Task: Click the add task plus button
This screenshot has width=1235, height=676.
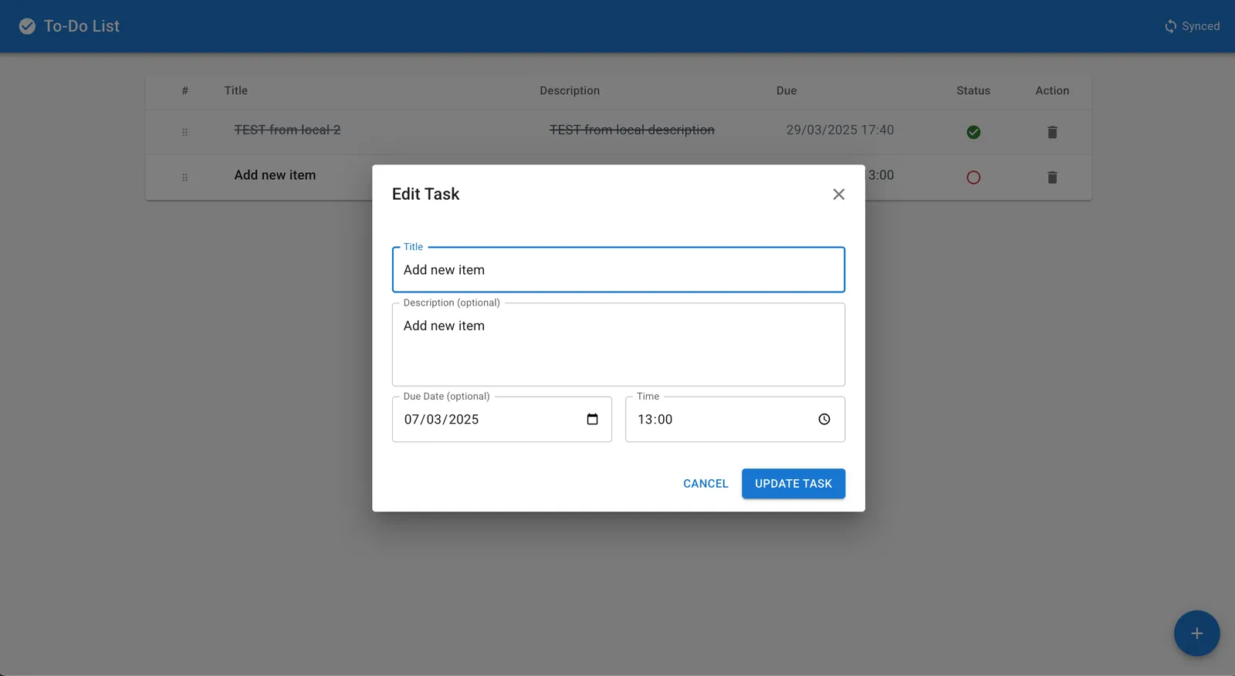Action: point(1196,634)
